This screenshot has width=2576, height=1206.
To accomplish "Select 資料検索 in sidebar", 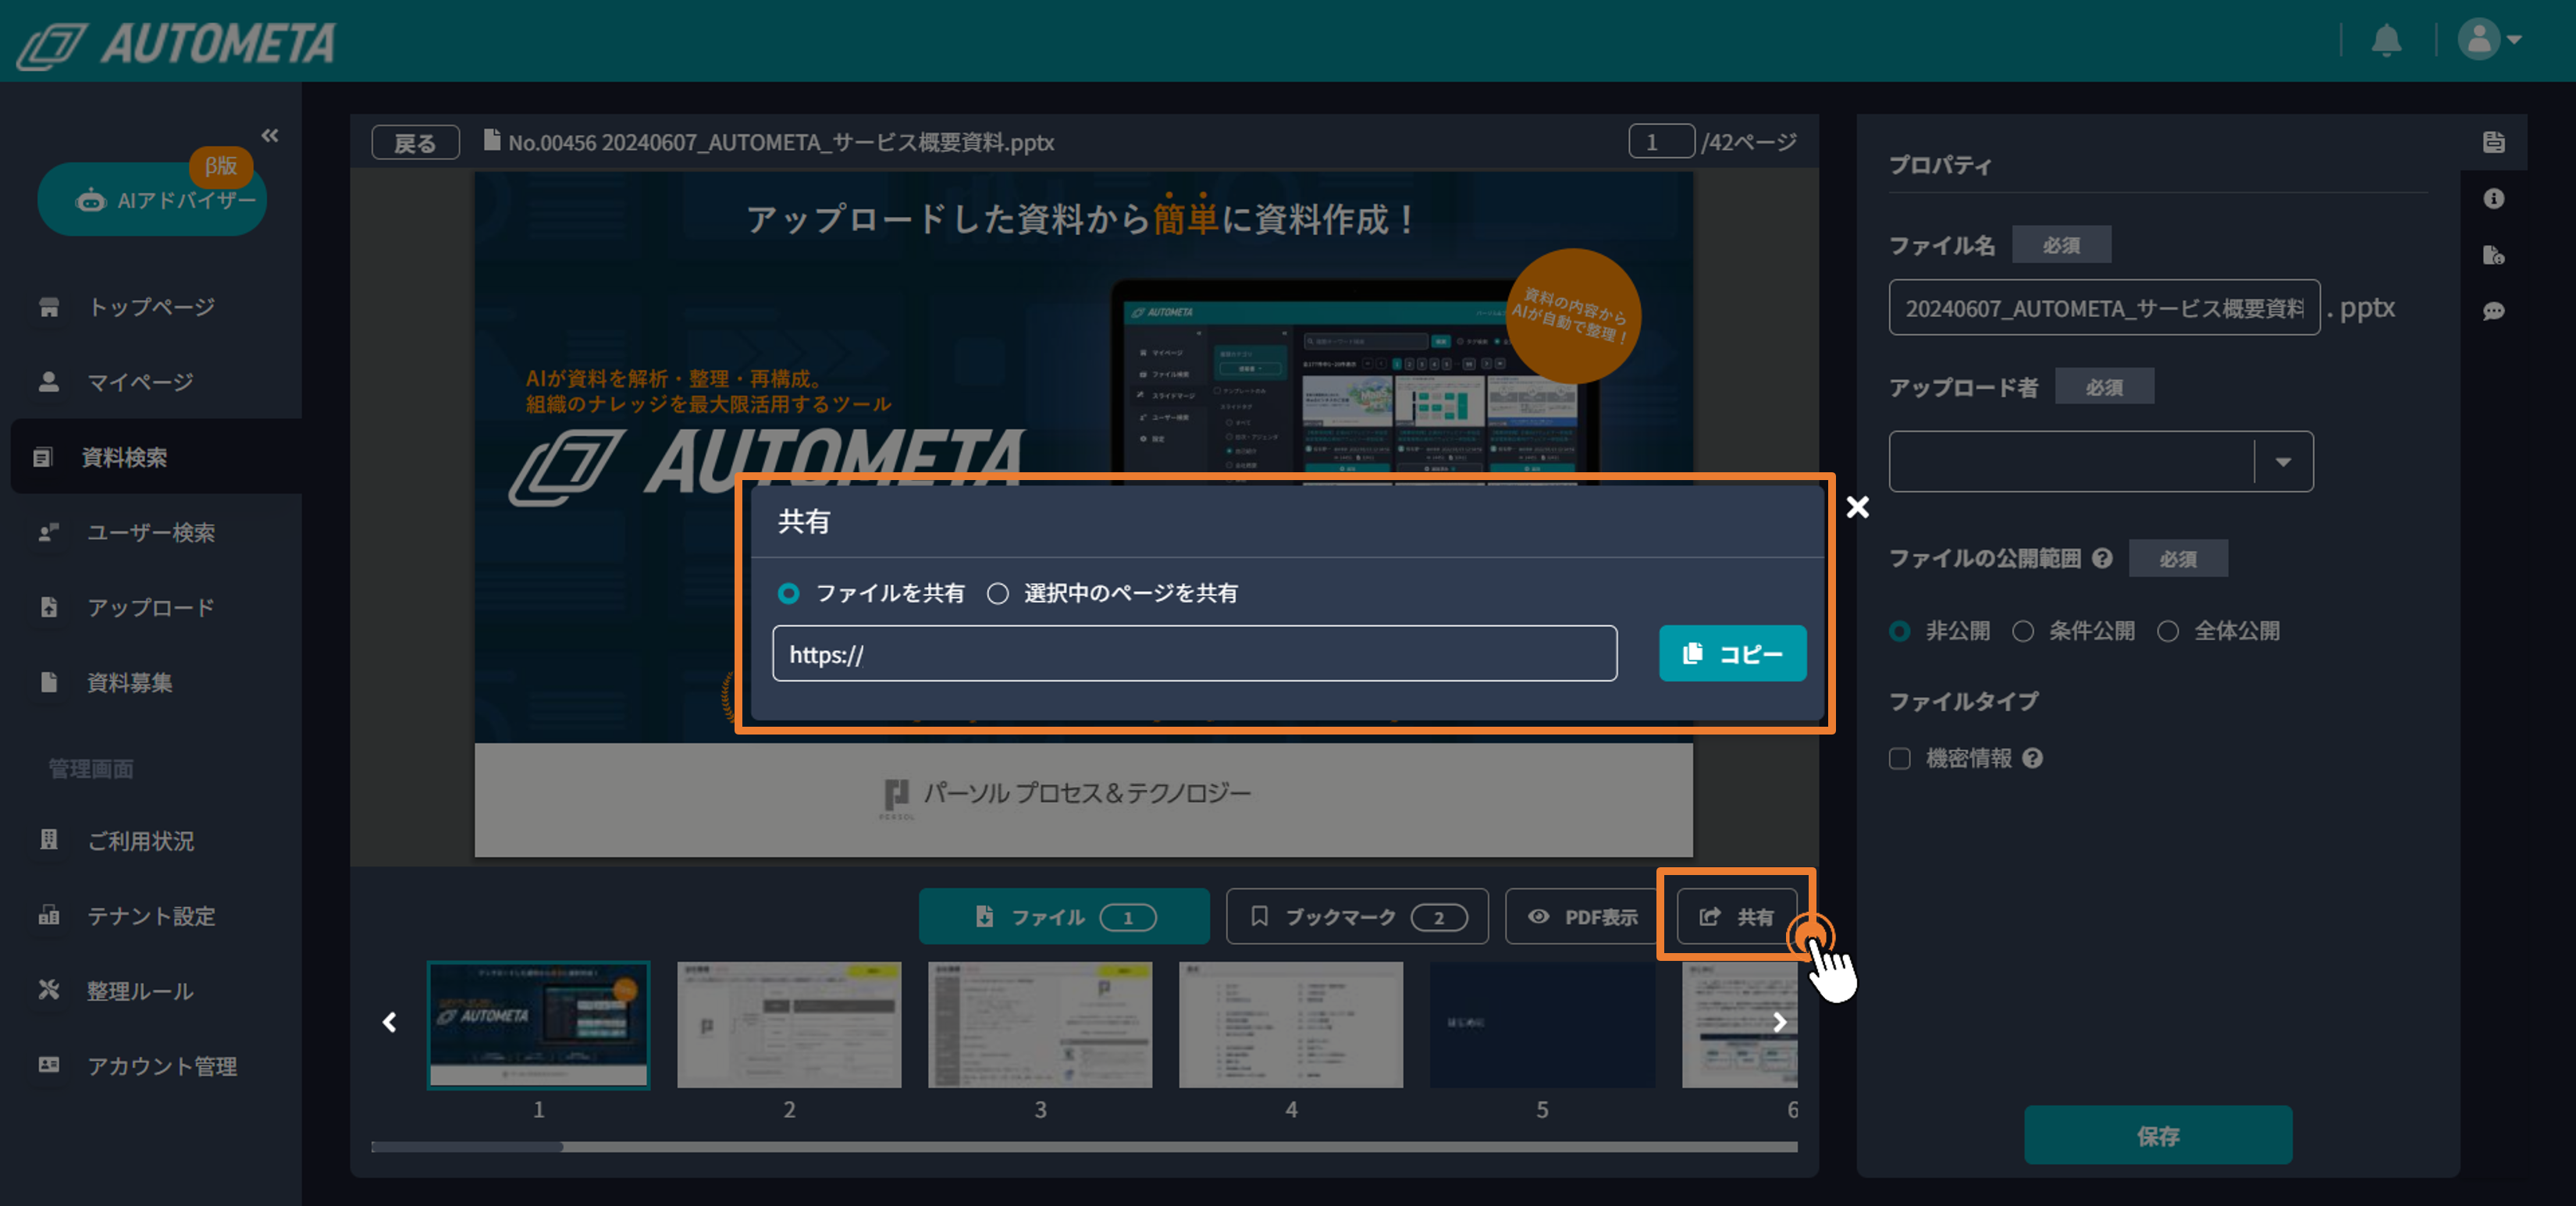I will tap(156, 456).
